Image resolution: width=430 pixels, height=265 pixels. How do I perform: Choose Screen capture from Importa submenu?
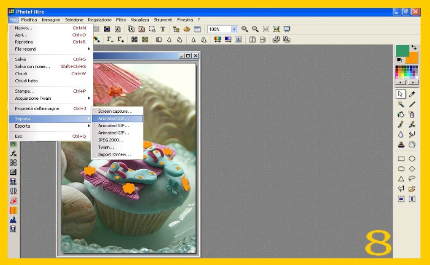tap(115, 111)
